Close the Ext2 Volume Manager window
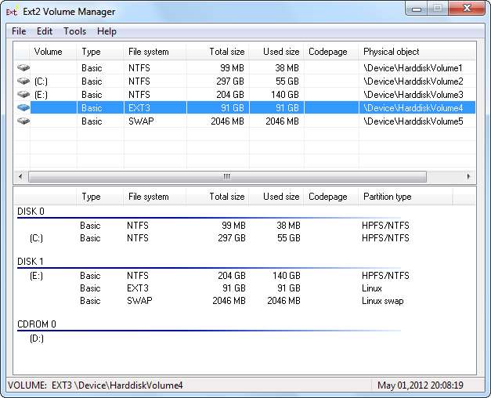 pyautogui.click(x=467, y=8)
